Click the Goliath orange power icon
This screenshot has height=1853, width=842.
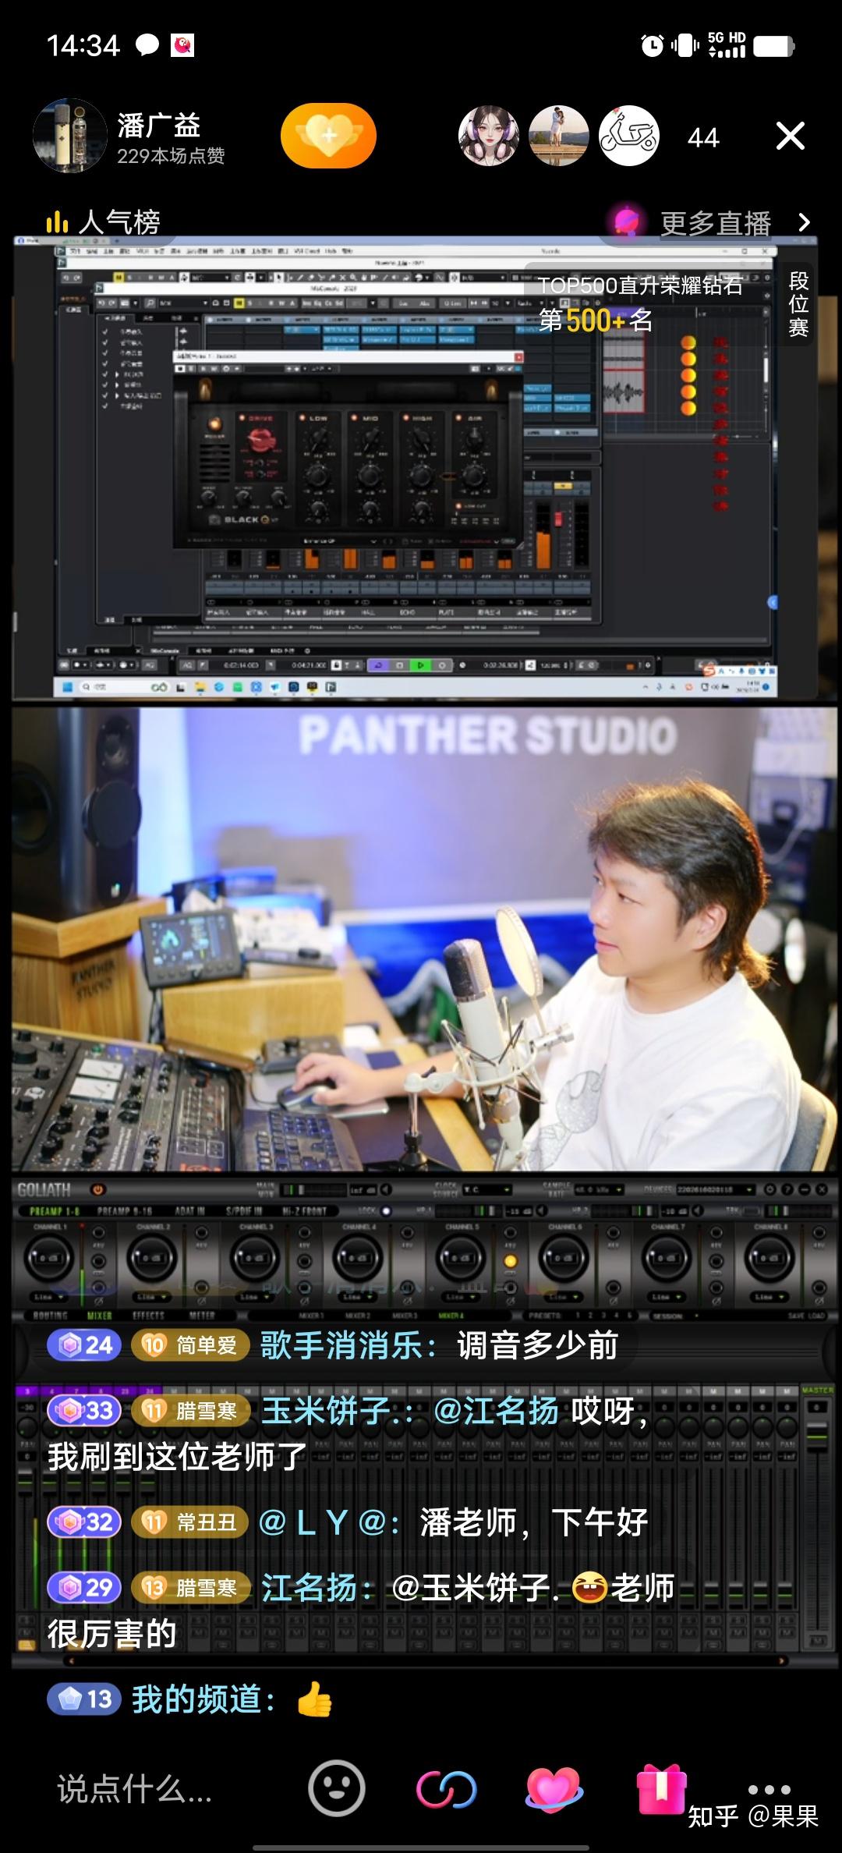[97, 1190]
